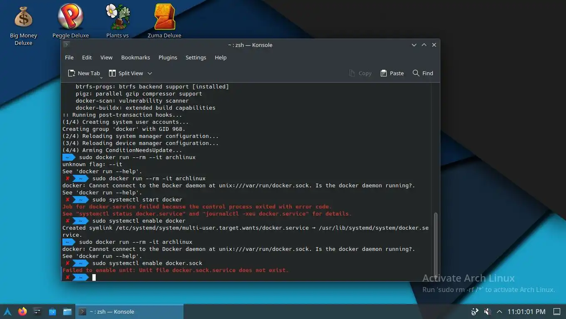Launch Firefox from the taskbar
The height and width of the screenshot is (319, 566).
pyautogui.click(x=22, y=312)
